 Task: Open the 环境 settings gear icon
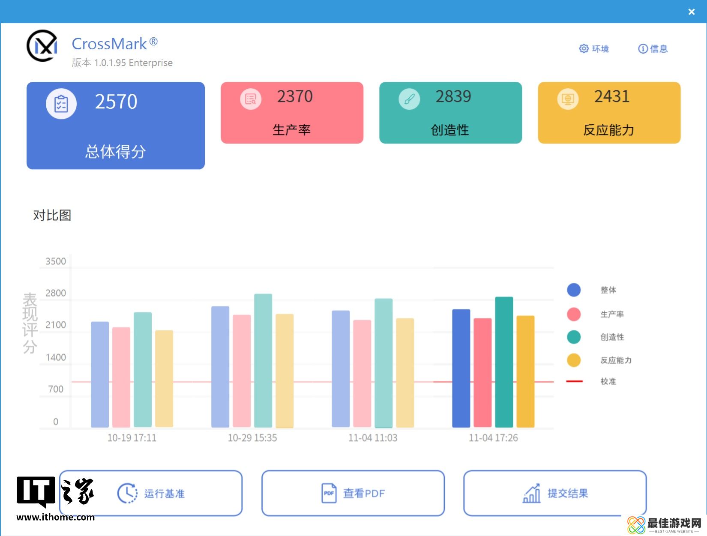point(584,49)
